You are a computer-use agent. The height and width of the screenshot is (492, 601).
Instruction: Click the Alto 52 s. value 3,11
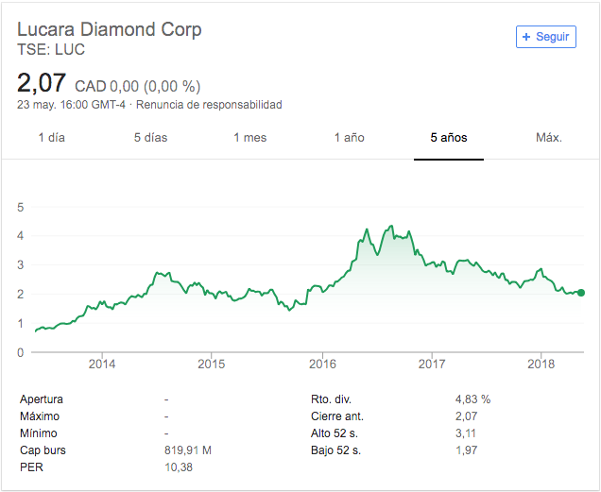[465, 433]
